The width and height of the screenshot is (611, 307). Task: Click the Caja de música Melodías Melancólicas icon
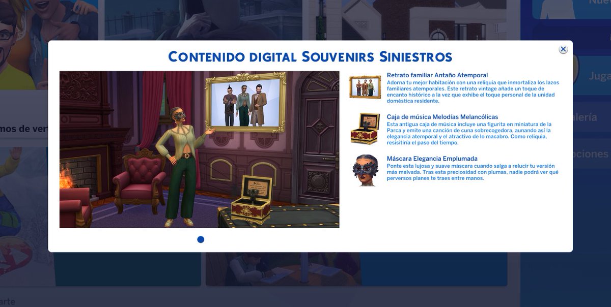pyautogui.click(x=365, y=129)
